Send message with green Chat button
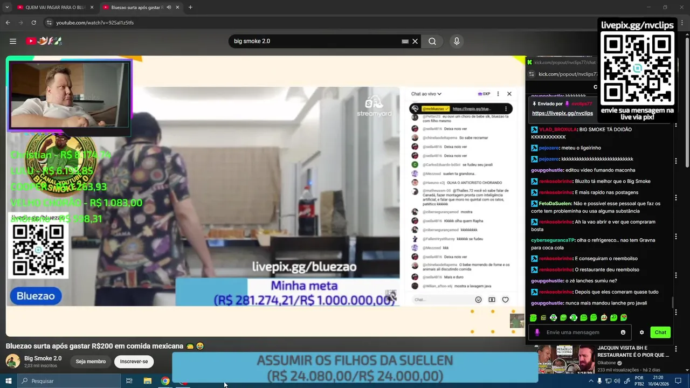 click(x=660, y=332)
